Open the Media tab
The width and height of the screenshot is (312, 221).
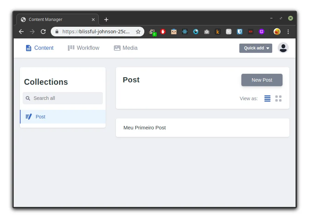[125, 48]
